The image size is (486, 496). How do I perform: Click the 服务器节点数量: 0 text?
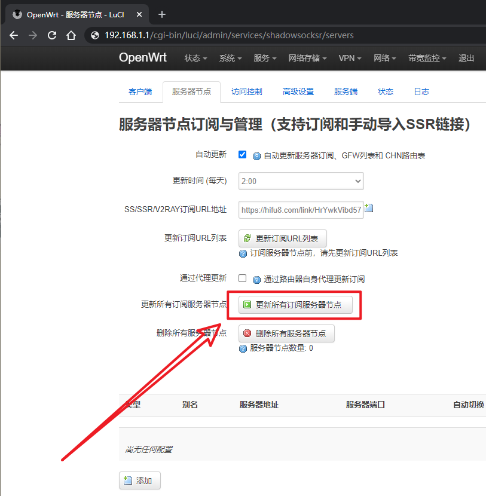click(282, 348)
